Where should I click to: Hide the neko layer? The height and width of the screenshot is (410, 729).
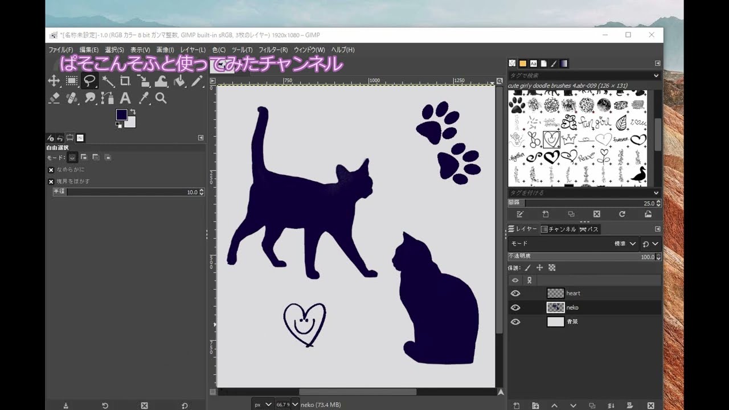tap(515, 307)
